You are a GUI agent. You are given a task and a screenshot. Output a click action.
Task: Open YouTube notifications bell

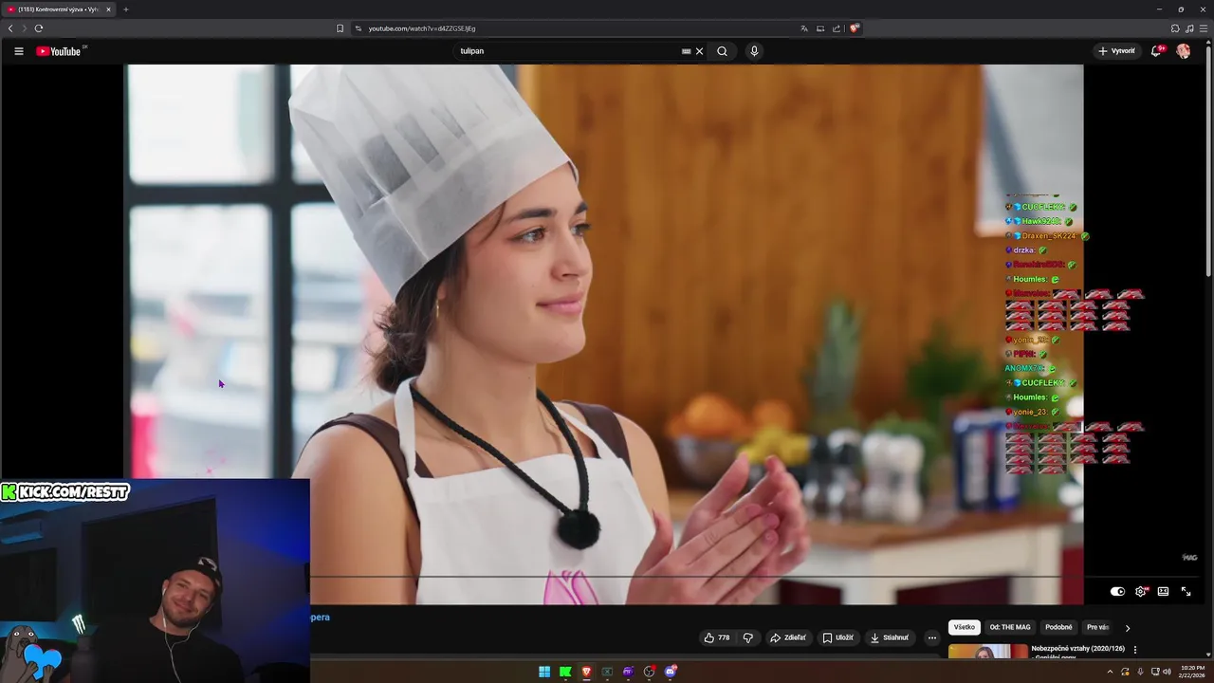[1155, 51]
